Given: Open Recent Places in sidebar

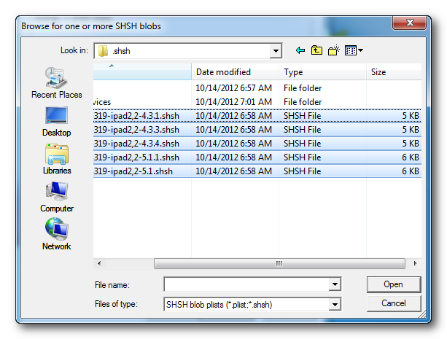Looking at the screenshot, I should coord(56,82).
